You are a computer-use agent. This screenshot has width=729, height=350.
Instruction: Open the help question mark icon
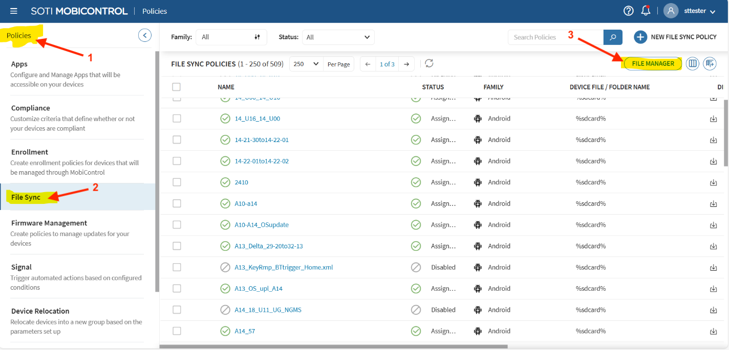[628, 11]
